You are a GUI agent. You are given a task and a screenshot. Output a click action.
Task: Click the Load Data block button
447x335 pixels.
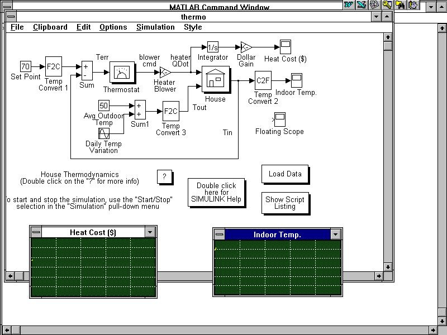285,174
